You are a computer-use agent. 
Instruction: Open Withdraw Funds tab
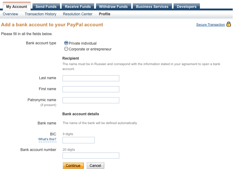[113, 7]
